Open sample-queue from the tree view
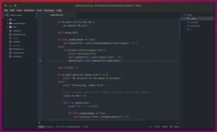 [x=18, y=53]
